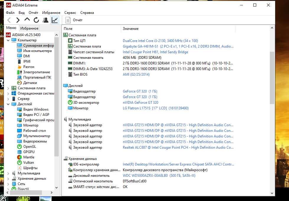
Task: Open the Файл menu
Action: coord(10,12)
